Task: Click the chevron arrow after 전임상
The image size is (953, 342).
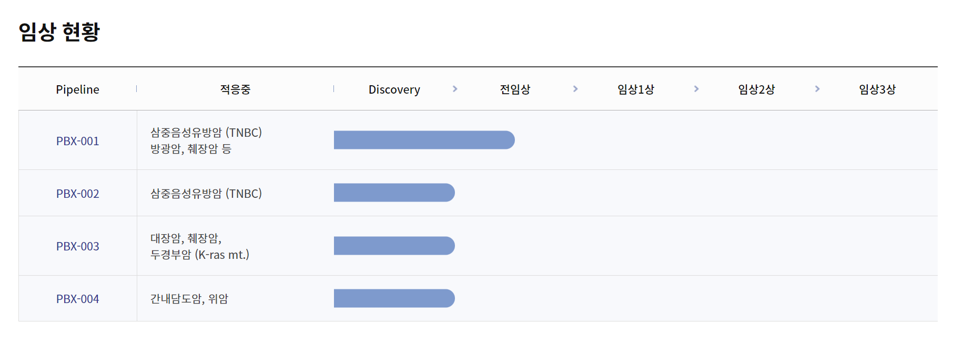Action: coord(575,89)
